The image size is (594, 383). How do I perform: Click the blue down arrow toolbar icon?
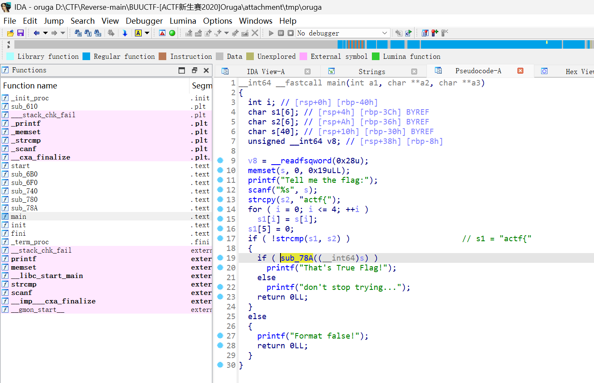[x=125, y=33]
